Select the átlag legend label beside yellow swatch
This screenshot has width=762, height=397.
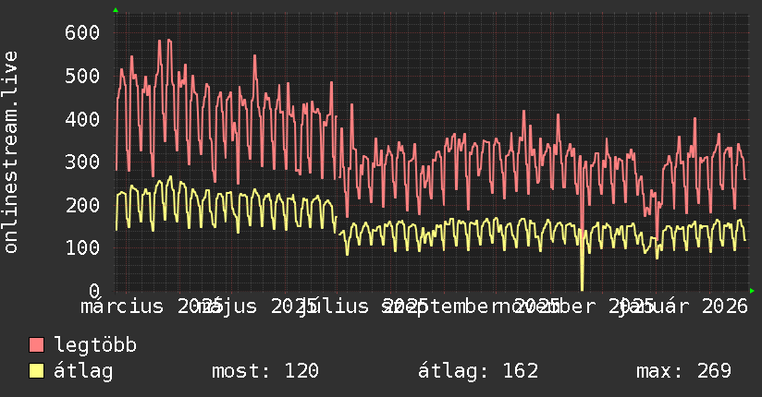[x=83, y=371]
